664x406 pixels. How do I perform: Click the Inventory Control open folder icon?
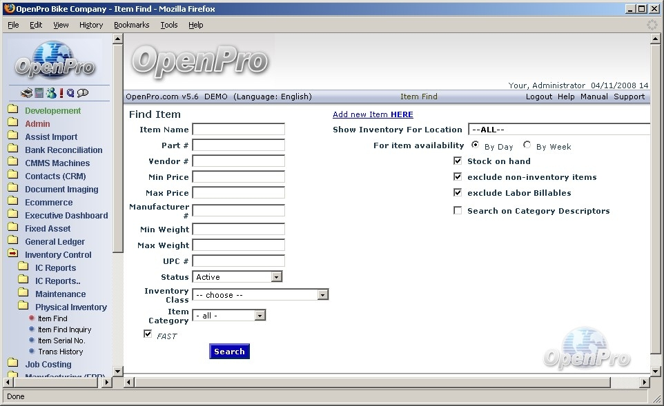pos(12,254)
